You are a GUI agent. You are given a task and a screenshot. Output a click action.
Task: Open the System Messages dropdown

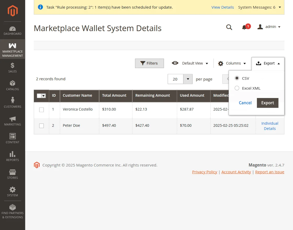pos(260,7)
